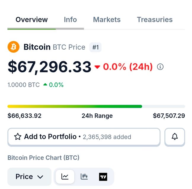This screenshot has height=189, width=192.
Task: Click the Add to Portfolio button
Action: (84, 137)
